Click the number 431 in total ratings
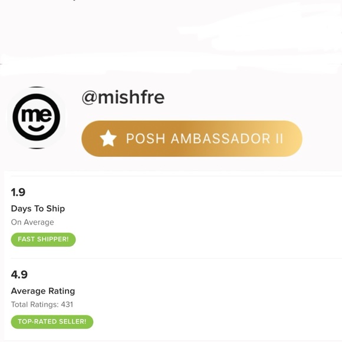Image resolution: width=342 pixels, height=342 pixels. tap(67, 304)
